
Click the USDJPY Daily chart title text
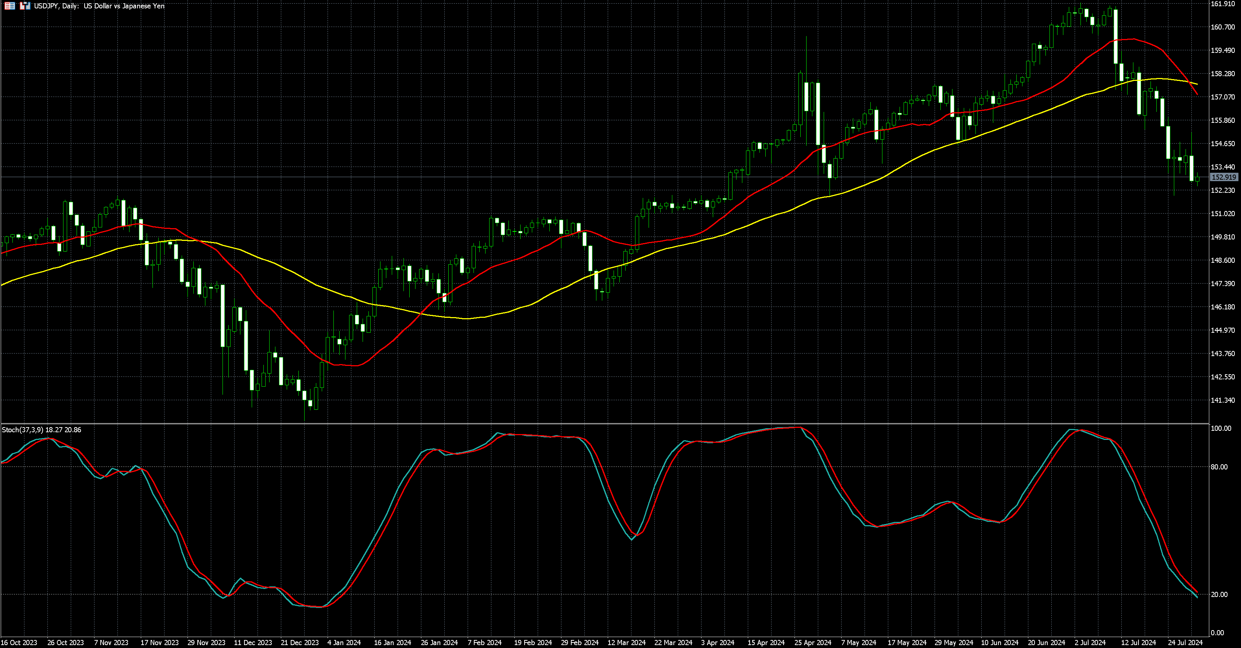(x=99, y=6)
